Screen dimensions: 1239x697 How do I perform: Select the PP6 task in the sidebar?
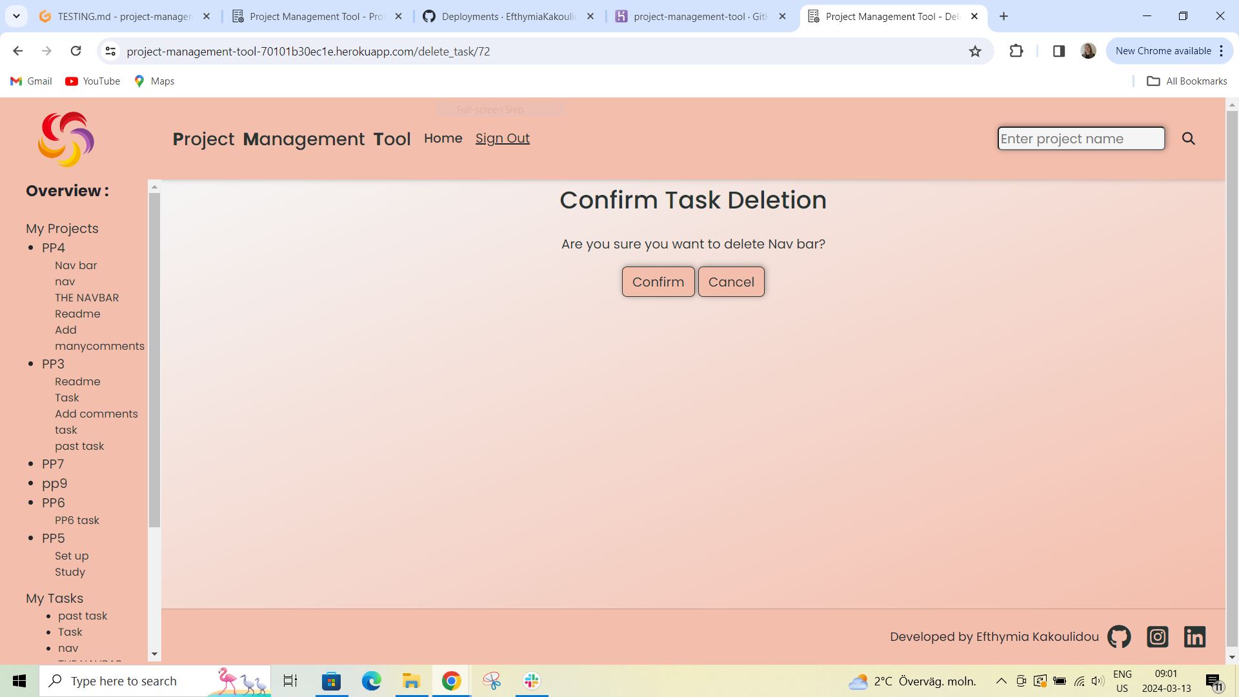point(77,520)
